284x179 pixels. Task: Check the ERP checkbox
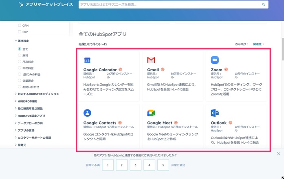point(20,32)
